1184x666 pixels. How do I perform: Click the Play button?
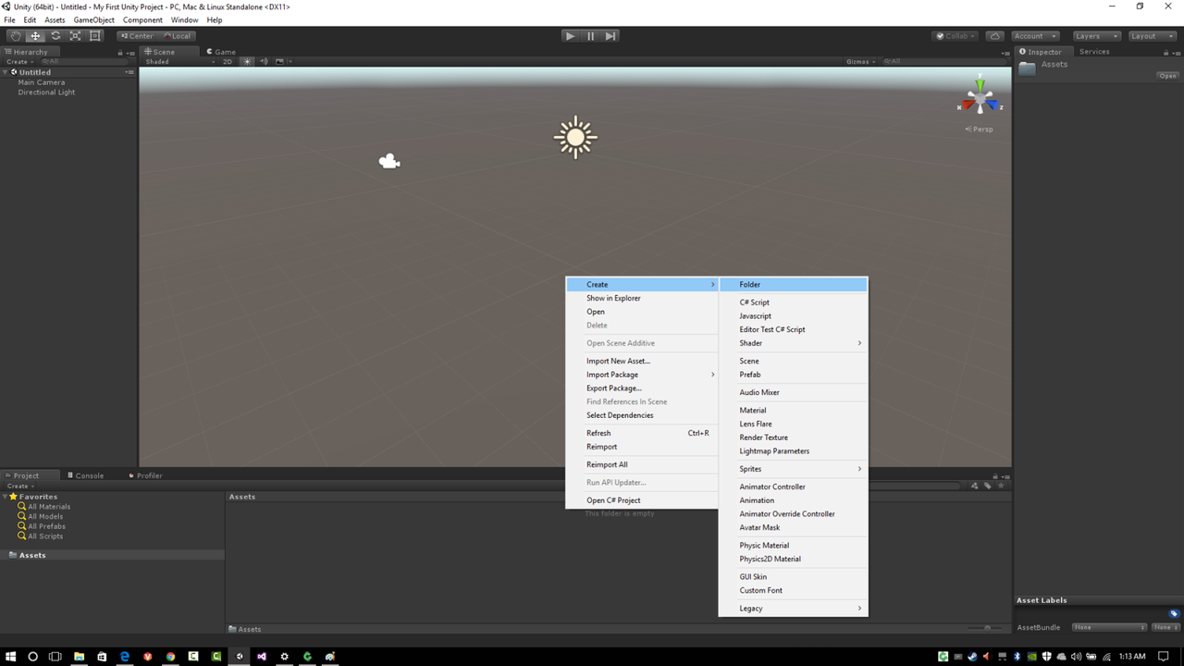(x=570, y=36)
